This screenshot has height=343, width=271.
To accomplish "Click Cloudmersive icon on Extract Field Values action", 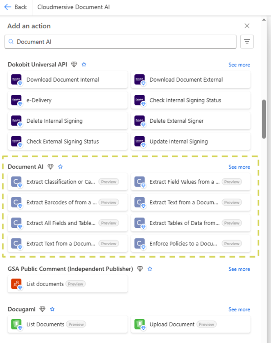I will [140, 182].
